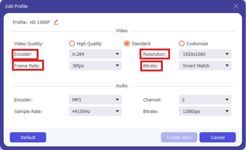The image size is (246, 150).
Task: Expand the audio Bitrate 128kbps dropdown
Action: pyautogui.click(x=205, y=111)
